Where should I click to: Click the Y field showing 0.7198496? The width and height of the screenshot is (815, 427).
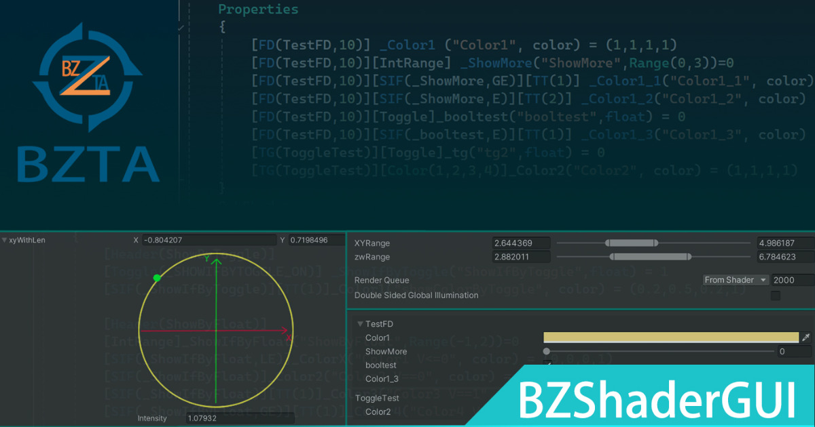316,239
